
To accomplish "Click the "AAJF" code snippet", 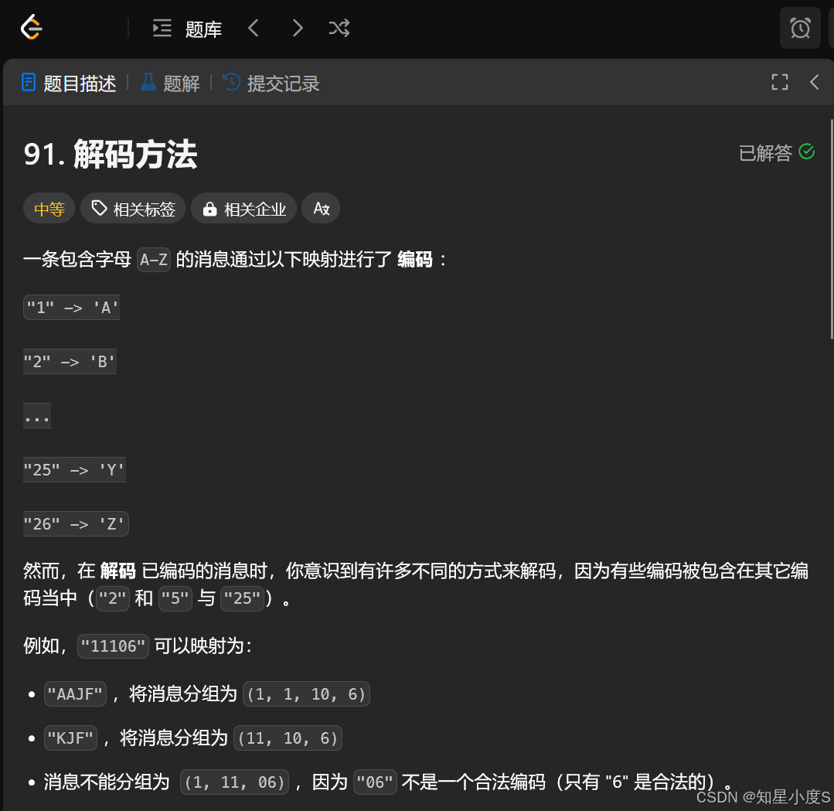I will click(75, 694).
